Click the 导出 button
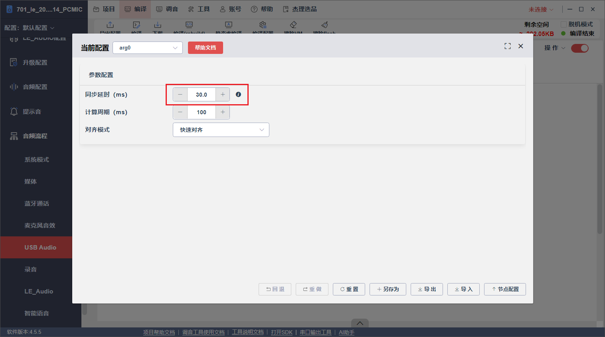 coord(427,289)
